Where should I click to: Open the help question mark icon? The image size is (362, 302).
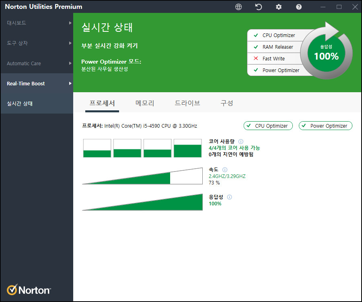click(x=299, y=7)
